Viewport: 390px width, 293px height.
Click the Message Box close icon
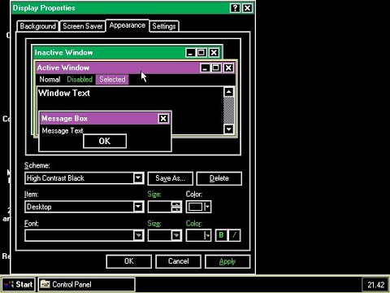pyautogui.click(x=163, y=118)
